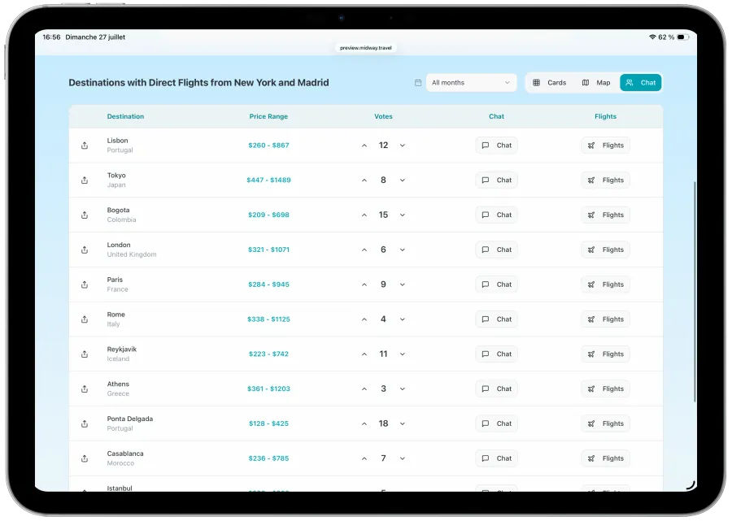The height and width of the screenshot is (521, 732).
Task: Share the Casablanca row using its share icon
Action: pyautogui.click(x=84, y=458)
